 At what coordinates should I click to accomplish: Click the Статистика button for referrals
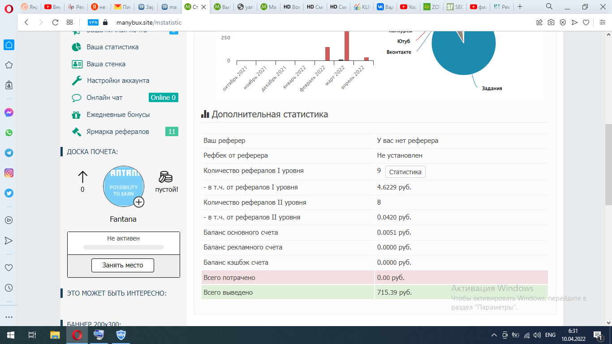click(405, 172)
